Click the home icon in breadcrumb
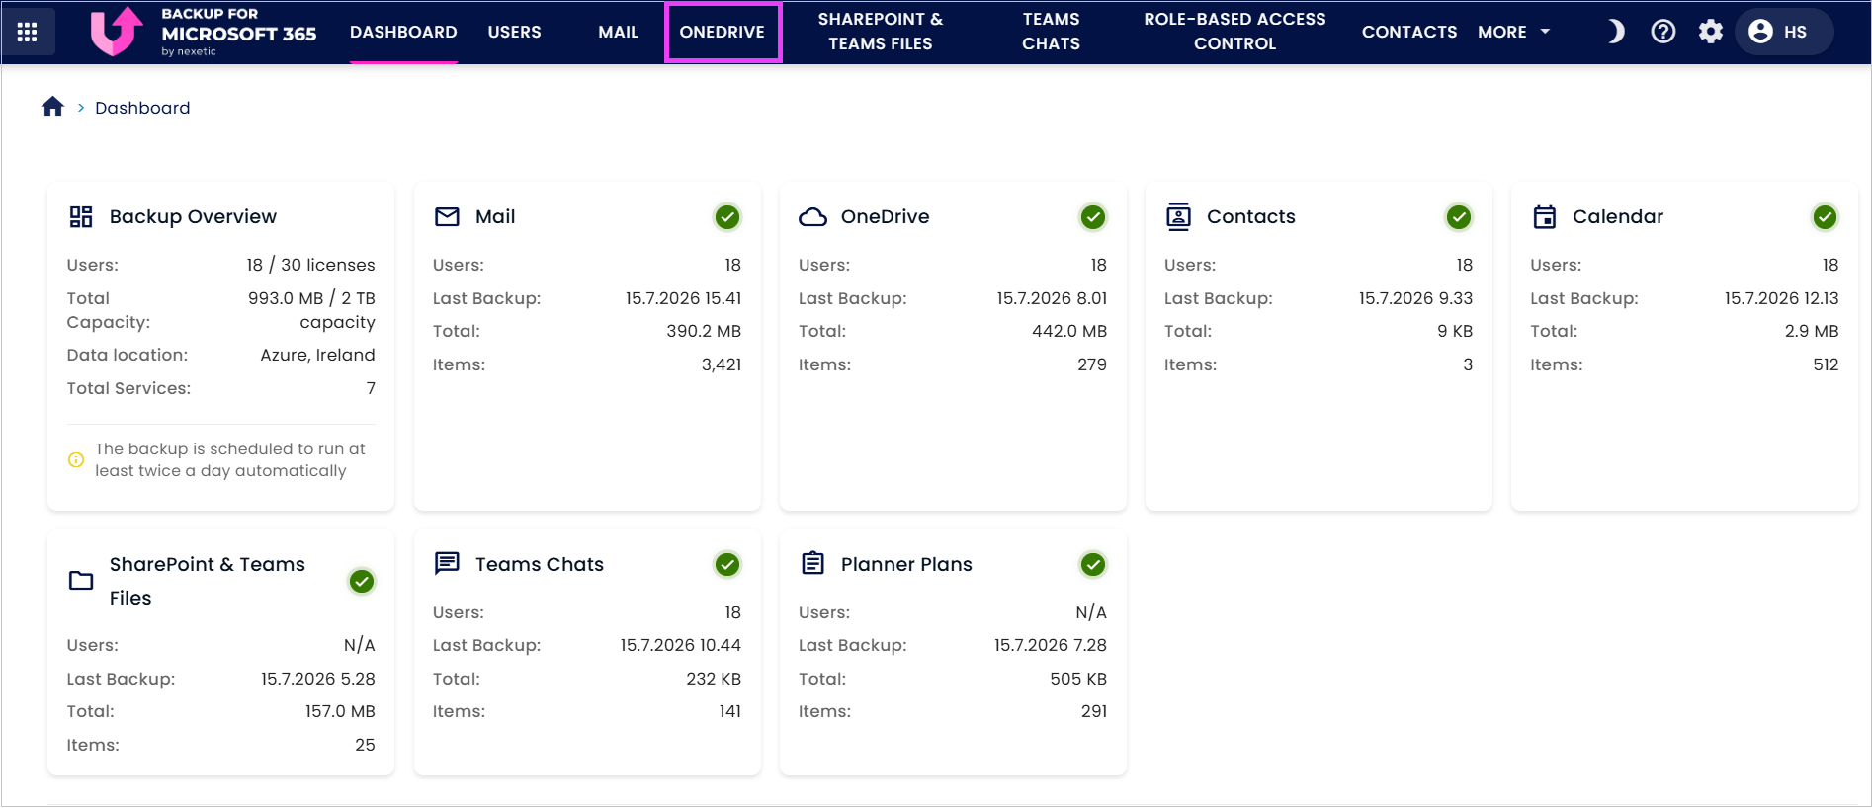The image size is (1872, 808). tap(53, 107)
